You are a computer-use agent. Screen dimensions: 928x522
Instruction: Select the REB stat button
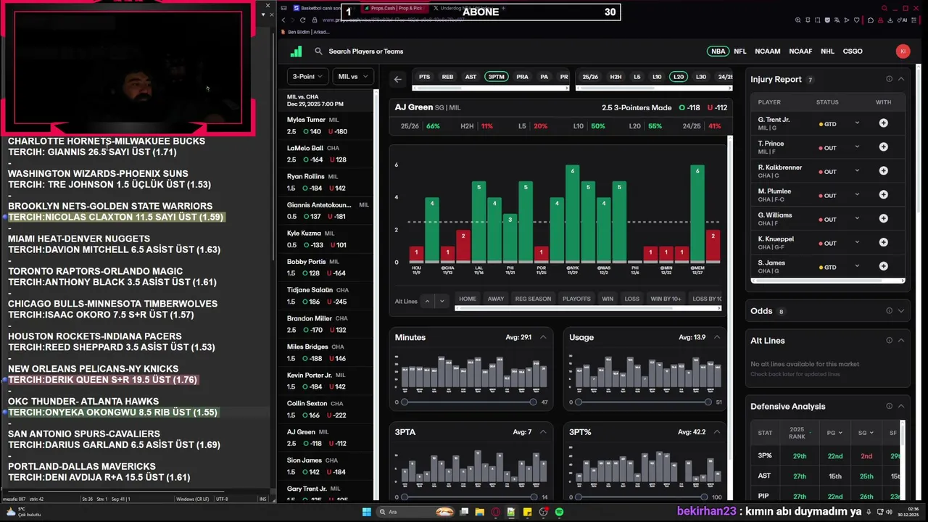447,77
